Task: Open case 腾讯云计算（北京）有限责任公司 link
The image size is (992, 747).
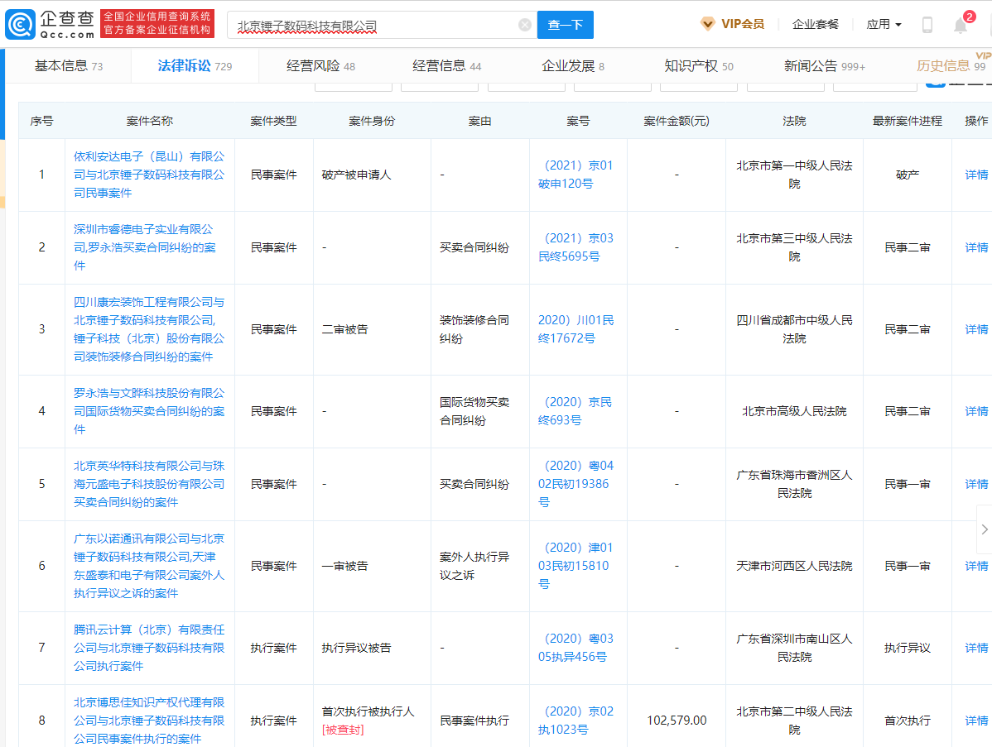Action: pyautogui.click(x=149, y=648)
